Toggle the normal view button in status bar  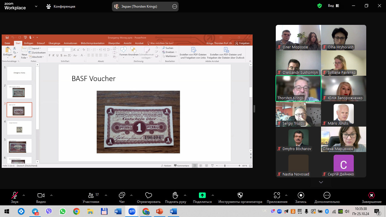pos(195,166)
